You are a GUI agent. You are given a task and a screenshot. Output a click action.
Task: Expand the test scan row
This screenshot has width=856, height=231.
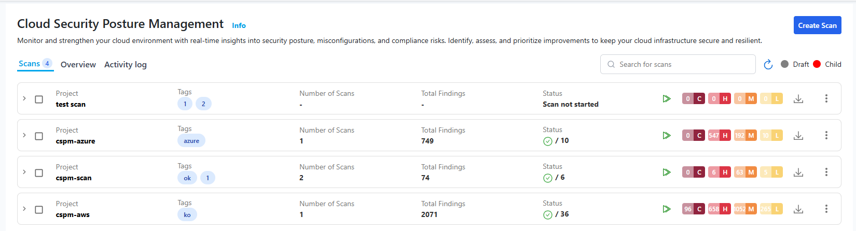[x=24, y=98]
